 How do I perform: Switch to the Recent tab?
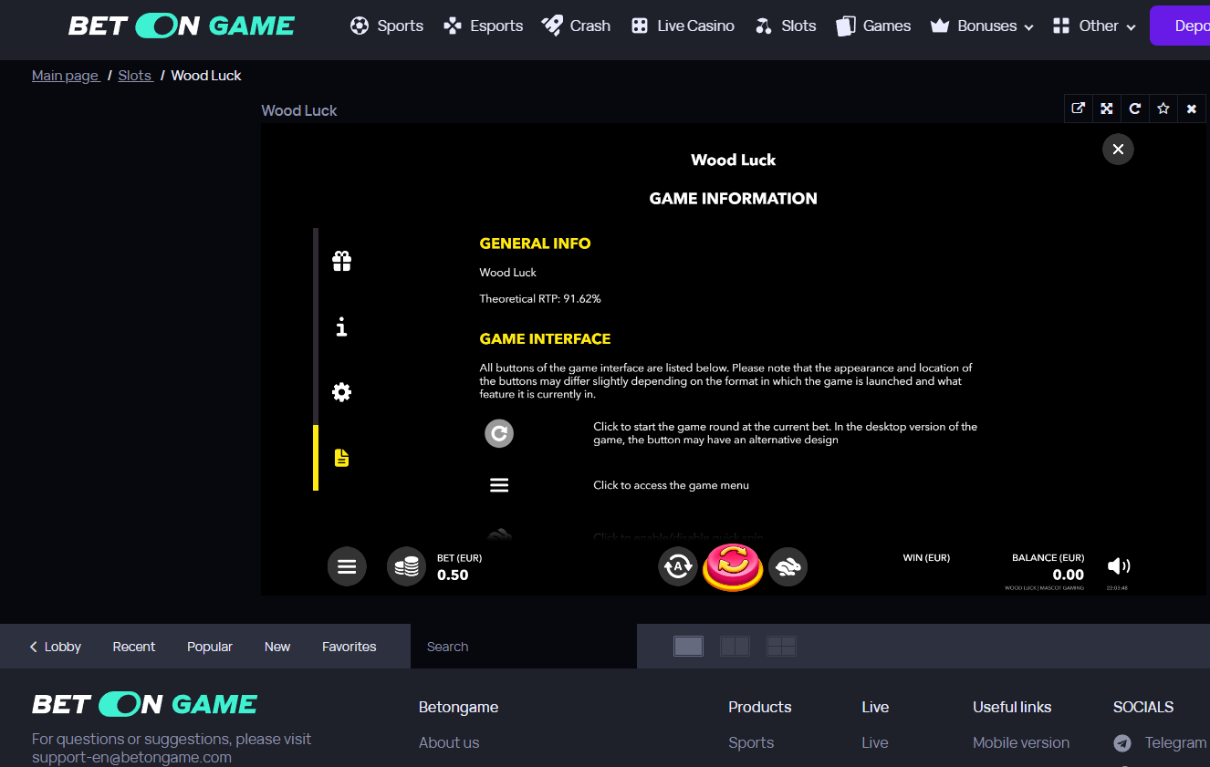[x=134, y=647]
